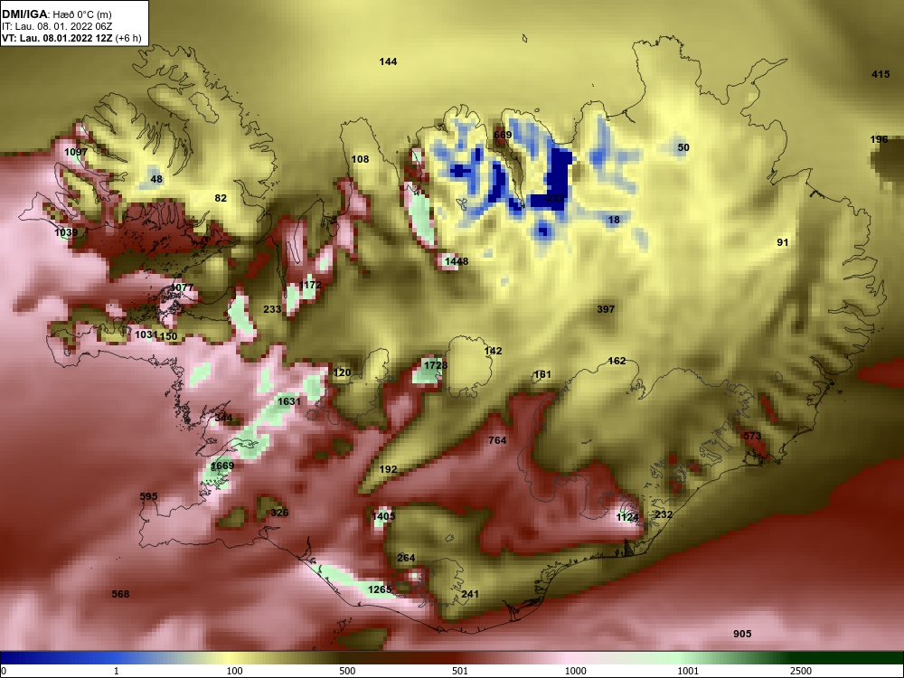Click the height color scale bar
Image resolution: width=904 pixels, height=678 pixels.
452,658
